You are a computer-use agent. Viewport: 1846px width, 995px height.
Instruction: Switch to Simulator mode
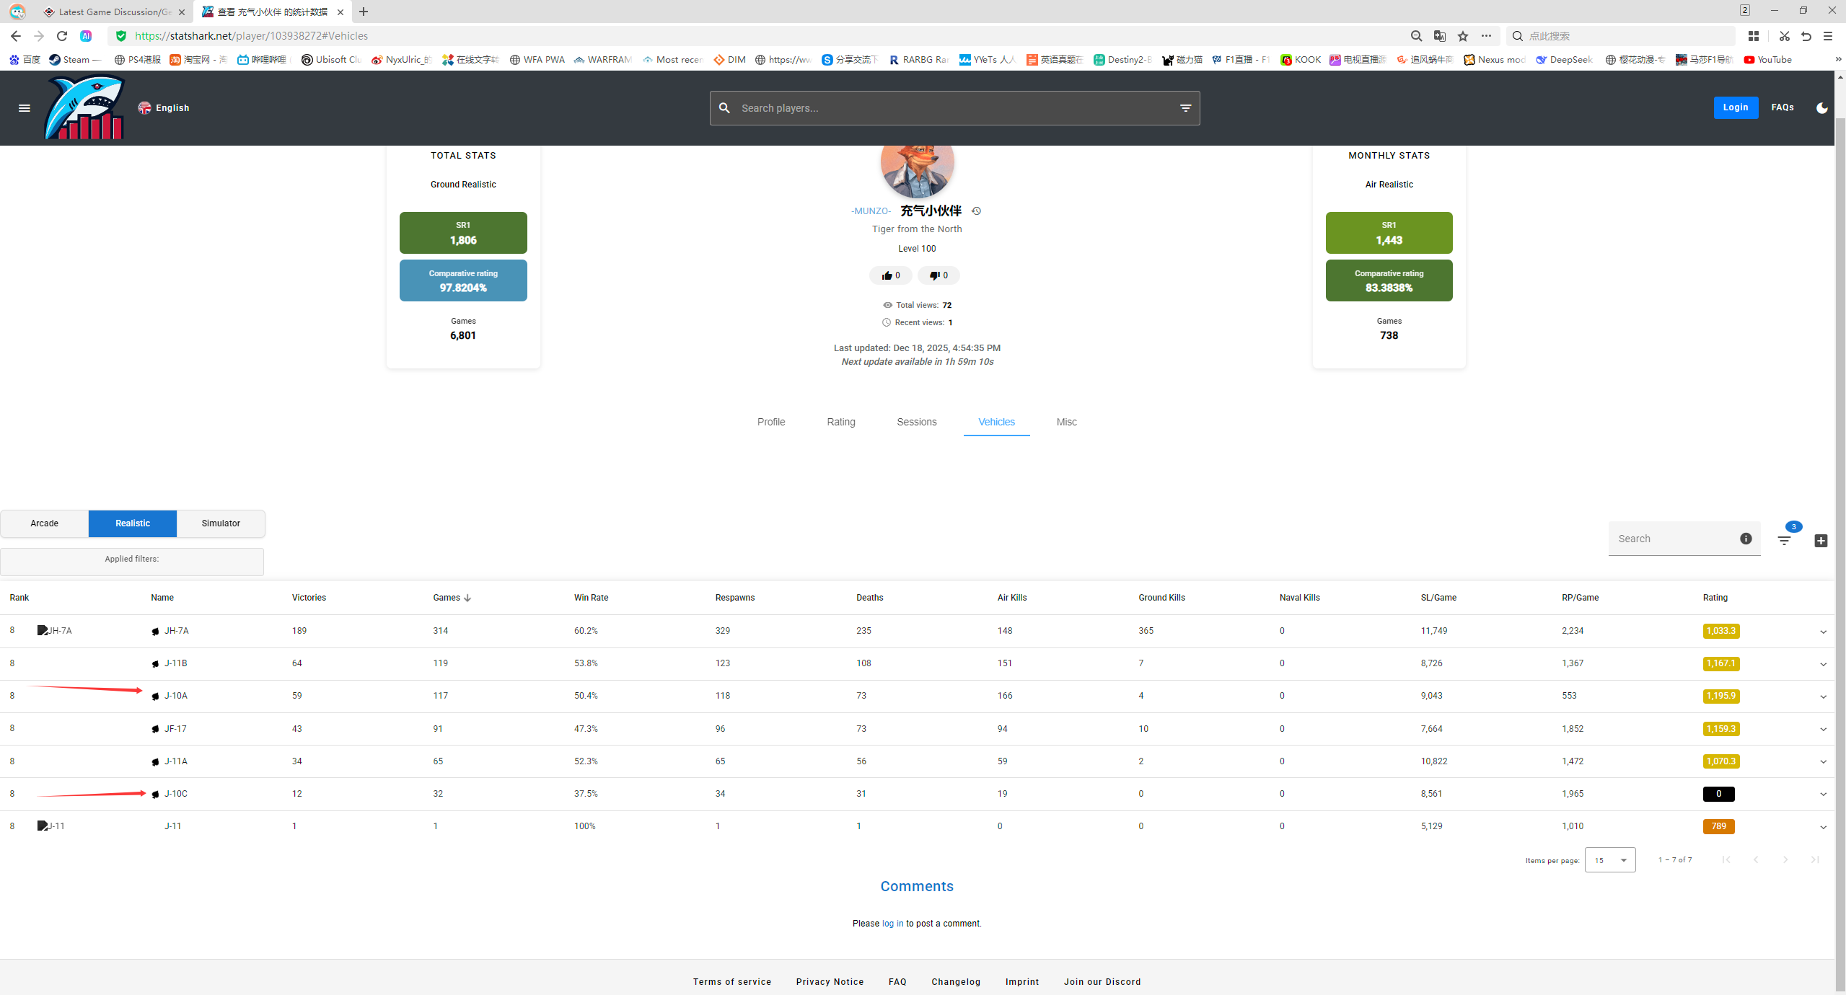[x=221, y=523]
